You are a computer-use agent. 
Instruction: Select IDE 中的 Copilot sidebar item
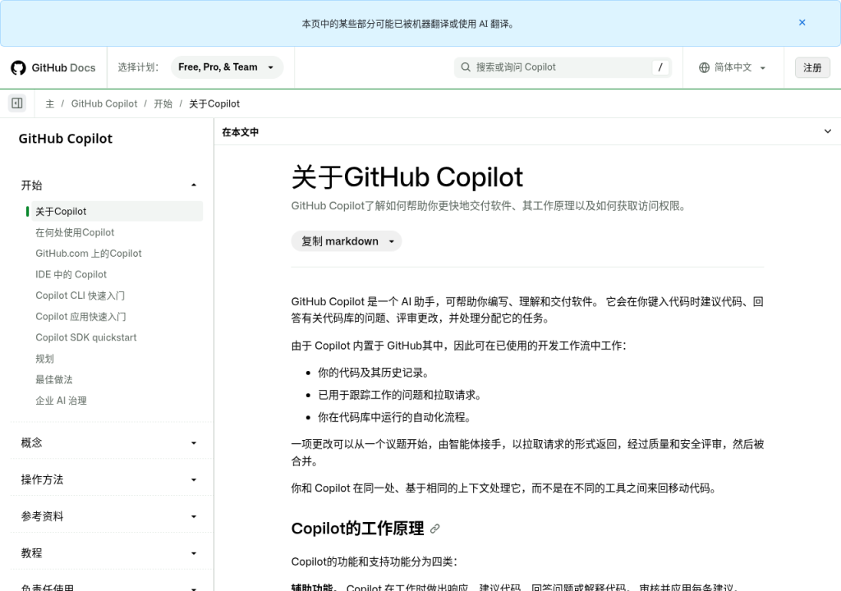(71, 275)
